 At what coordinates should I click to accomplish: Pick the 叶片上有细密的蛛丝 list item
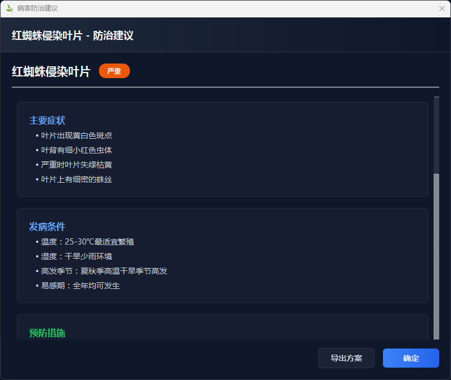click(76, 179)
